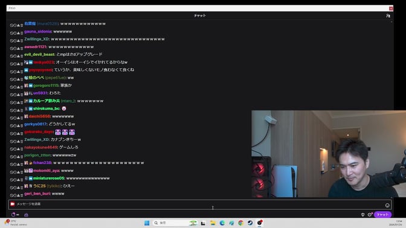Warn user gorogoro1115 with the triangle icon

tap(18, 87)
